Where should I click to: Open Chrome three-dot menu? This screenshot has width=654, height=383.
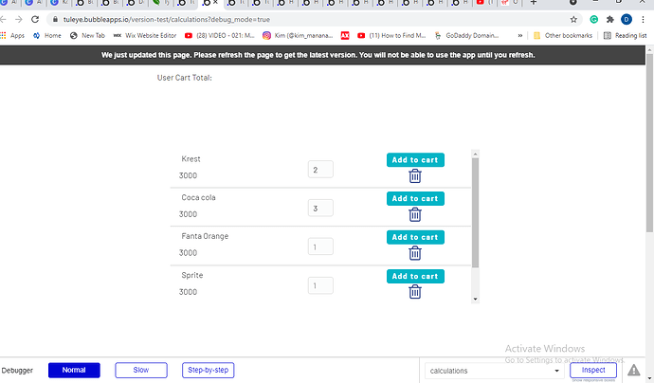(x=643, y=19)
